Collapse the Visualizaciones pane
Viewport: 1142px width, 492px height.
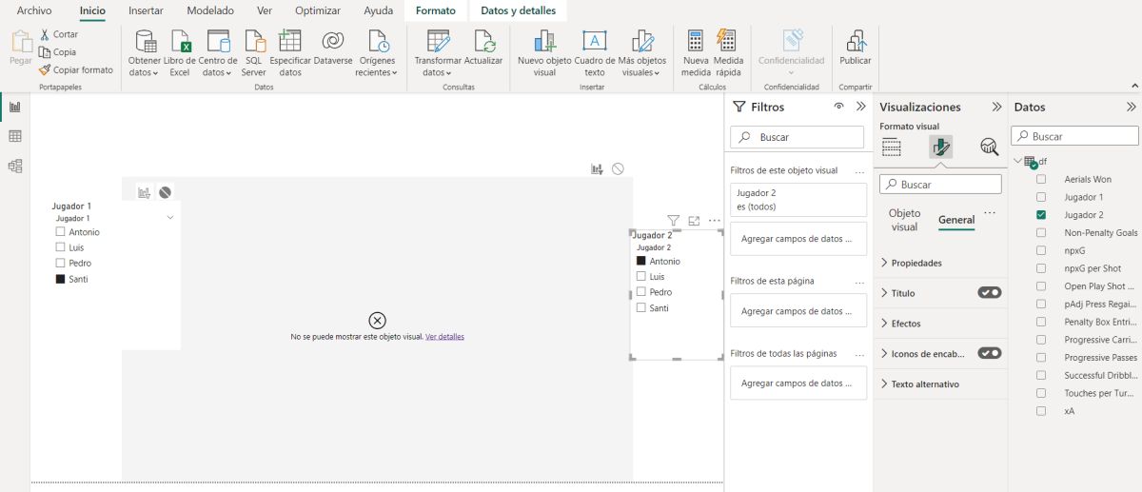[997, 108]
